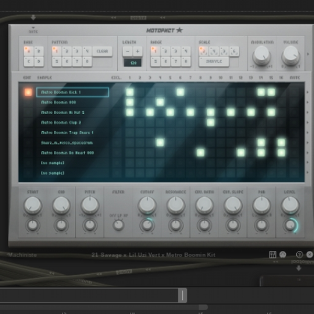Expand arrow at right of Kick 1 row
This screenshot has width=314, height=314.
click(x=308, y=92)
